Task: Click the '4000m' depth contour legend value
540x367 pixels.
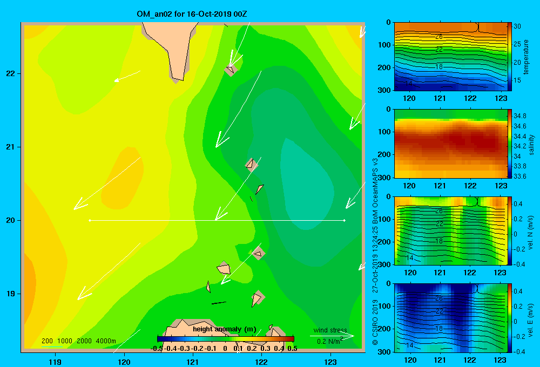Action: [106, 341]
